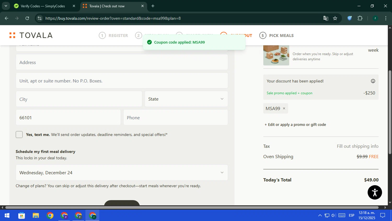Open the Windows Start menu
Image resolution: width=392 pixels, height=221 pixels.
(x=7, y=216)
